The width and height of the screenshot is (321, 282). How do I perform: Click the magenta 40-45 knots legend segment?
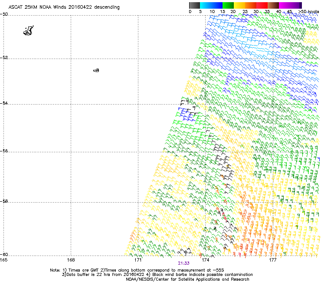click(285, 5)
